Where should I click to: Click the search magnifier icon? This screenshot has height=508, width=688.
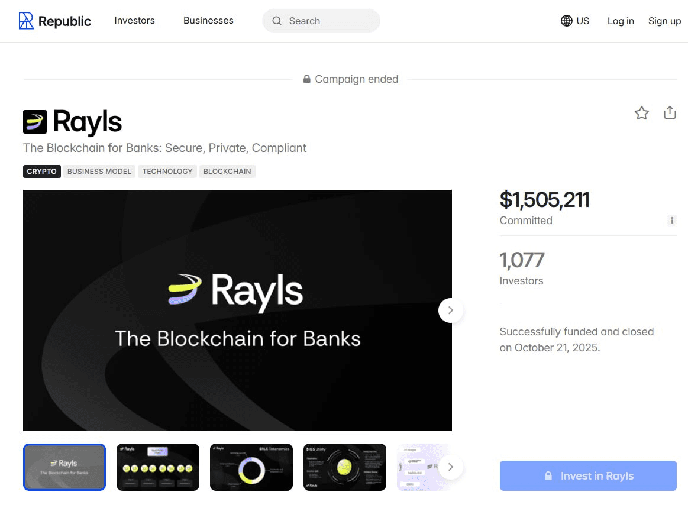click(x=277, y=21)
